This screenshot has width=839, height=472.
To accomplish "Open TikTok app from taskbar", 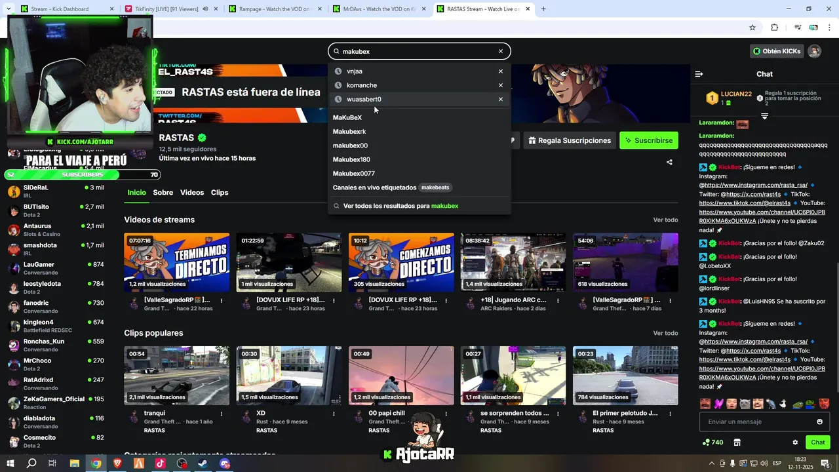I will pos(161,463).
